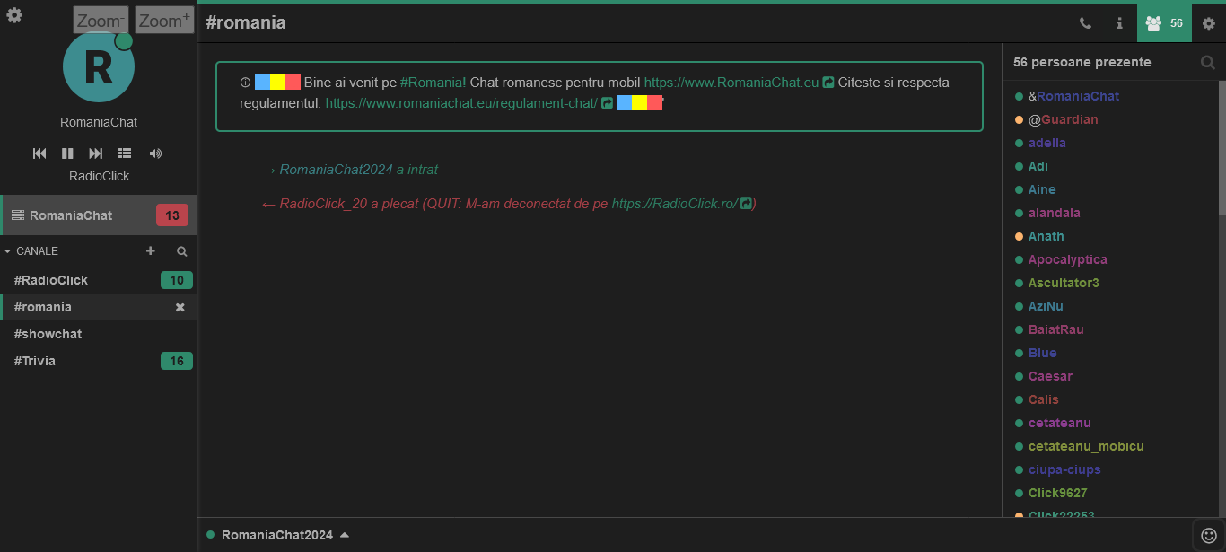Screen dimensions: 1226x552
Task: Skip to the next radio track
Action: point(96,153)
